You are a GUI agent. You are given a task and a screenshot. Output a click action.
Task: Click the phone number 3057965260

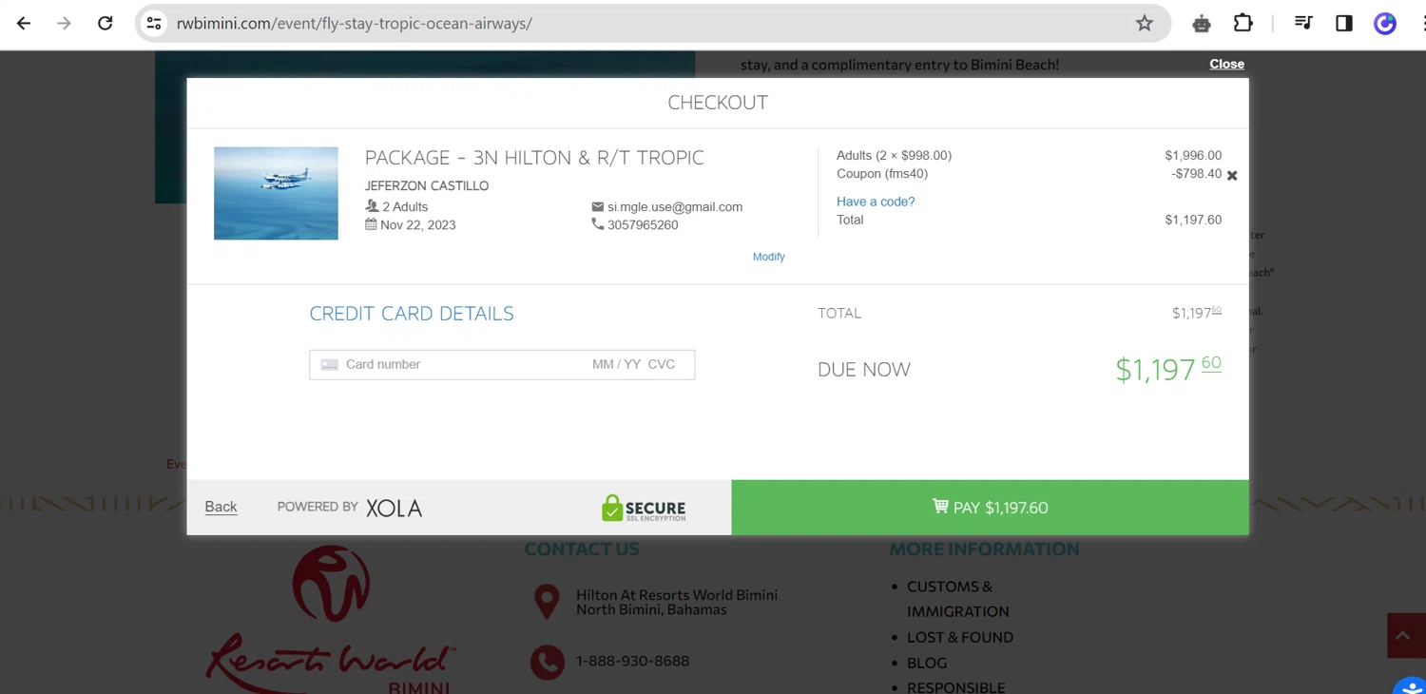643,225
